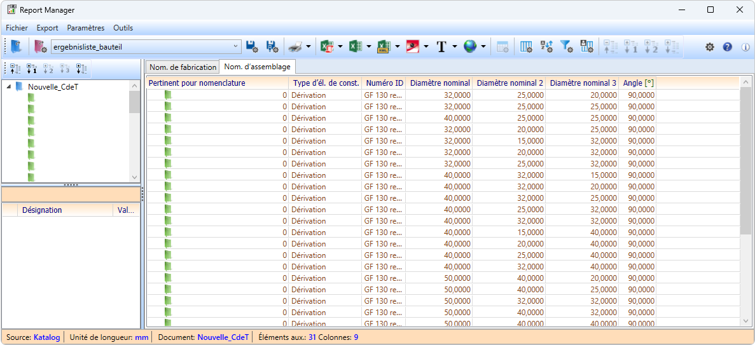755x345 pixels.
Task: Click the expand to level 1 tree icon
Action: click(32, 69)
